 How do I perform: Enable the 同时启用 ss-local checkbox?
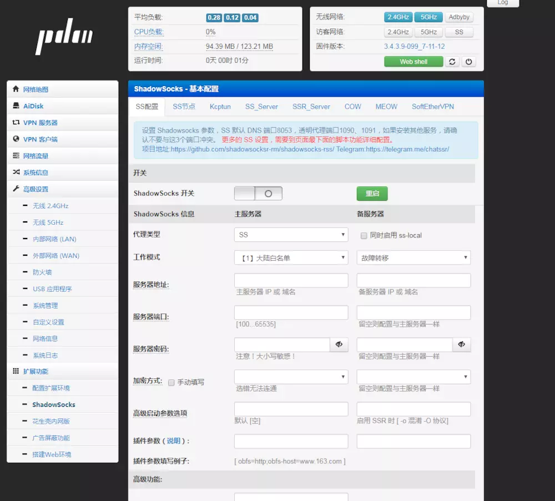coord(364,235)
